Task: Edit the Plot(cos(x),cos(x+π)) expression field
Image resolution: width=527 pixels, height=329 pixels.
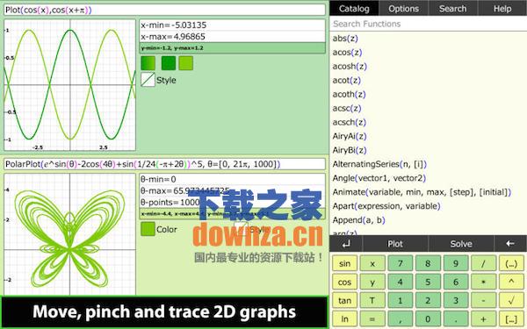Action: [x=165, y=10]
